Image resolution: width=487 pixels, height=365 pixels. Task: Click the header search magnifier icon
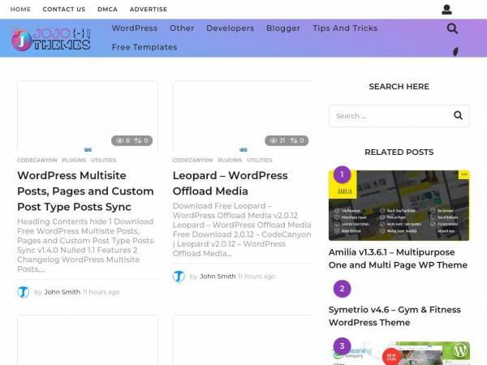point(452,28)
